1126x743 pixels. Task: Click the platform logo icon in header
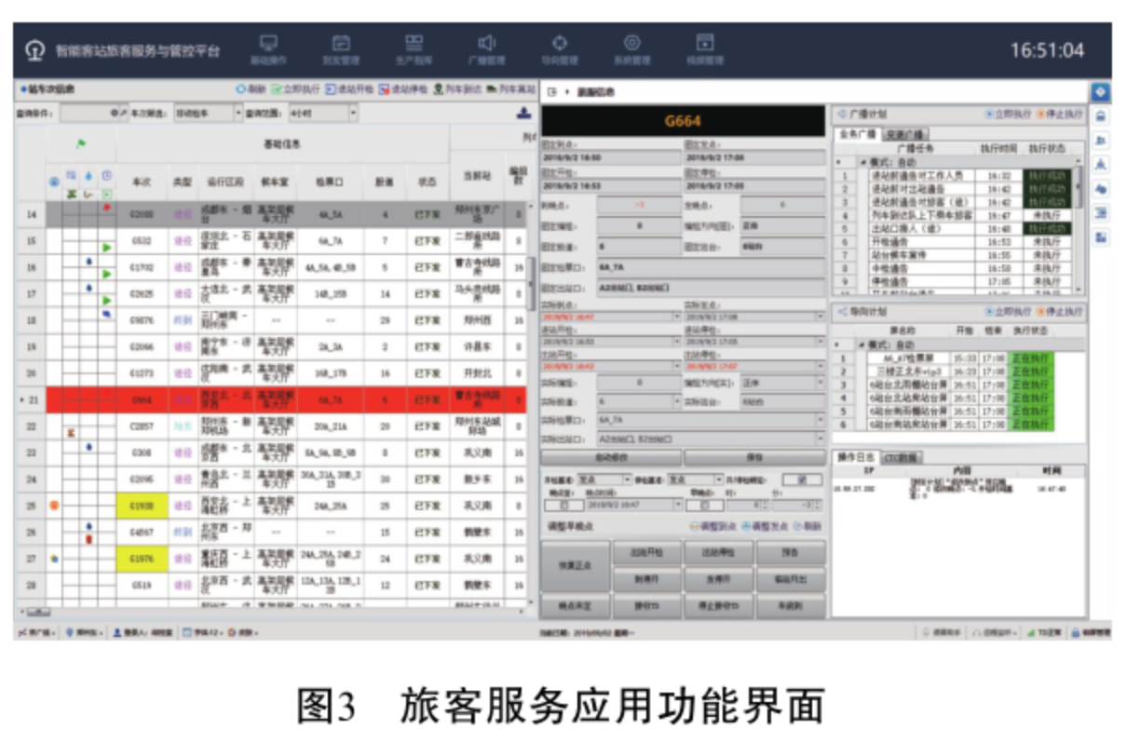(34, 50)
